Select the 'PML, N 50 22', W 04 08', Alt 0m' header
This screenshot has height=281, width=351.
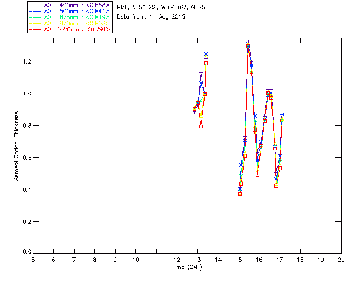(163, 8)
